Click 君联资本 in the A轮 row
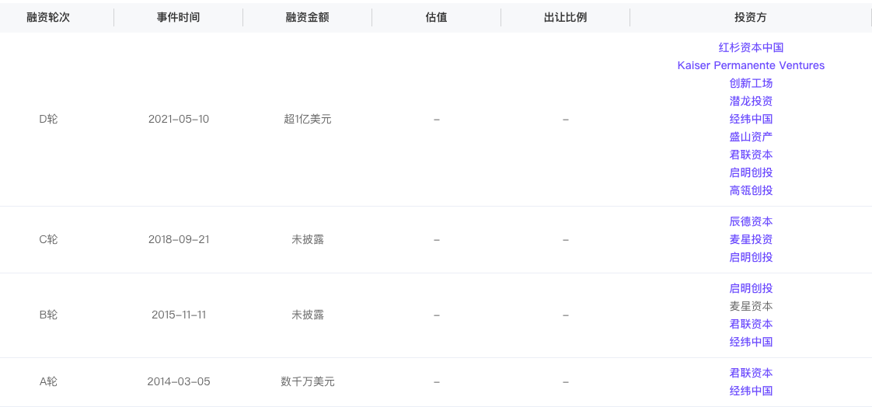 751,373
